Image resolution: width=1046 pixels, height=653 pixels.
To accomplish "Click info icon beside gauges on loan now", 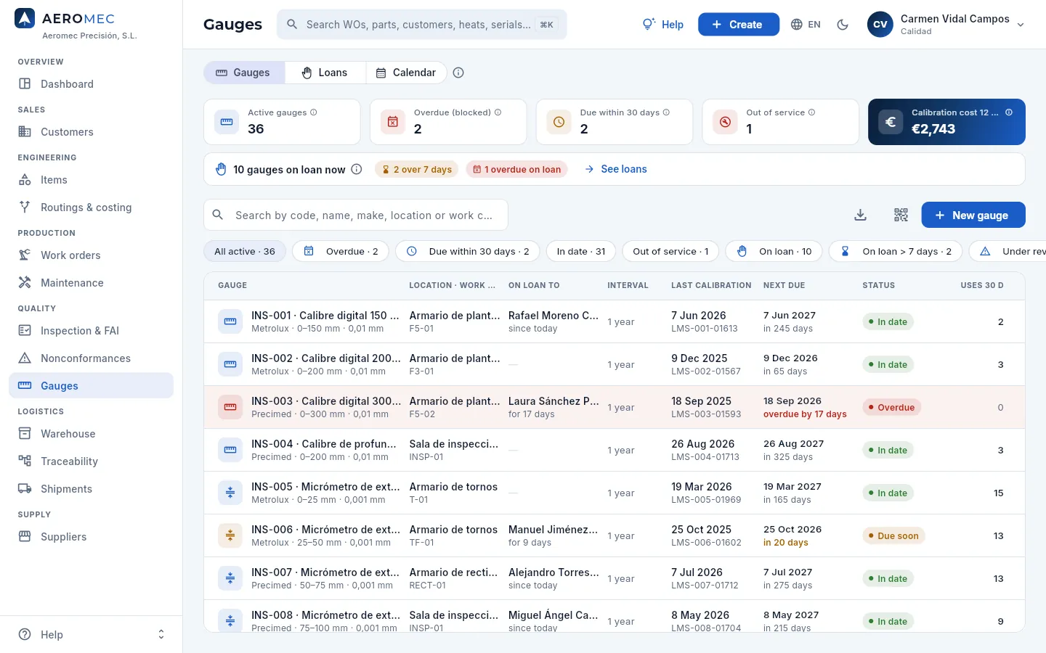I will coord(357,169).
